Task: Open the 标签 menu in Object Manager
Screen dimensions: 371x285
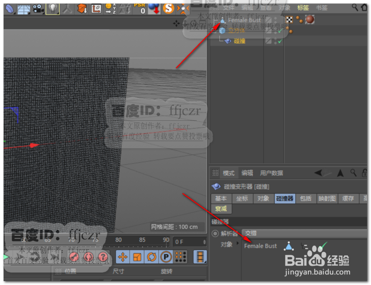Action: [x=303, y=8]
